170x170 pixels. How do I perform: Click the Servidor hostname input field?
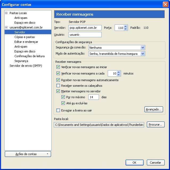(85, 28)
